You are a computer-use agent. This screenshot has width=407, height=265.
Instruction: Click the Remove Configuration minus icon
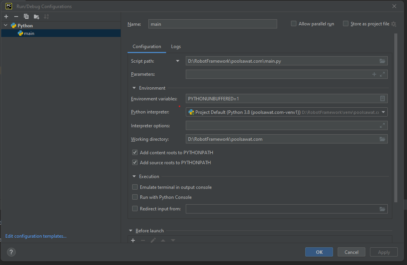pos(16,17)
